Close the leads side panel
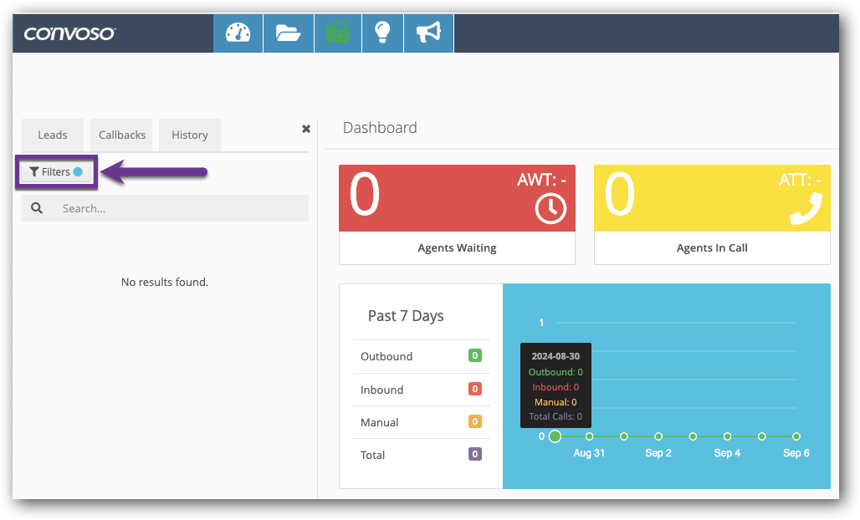Viewport: 860px width, 520px height. tap(306, 129)
